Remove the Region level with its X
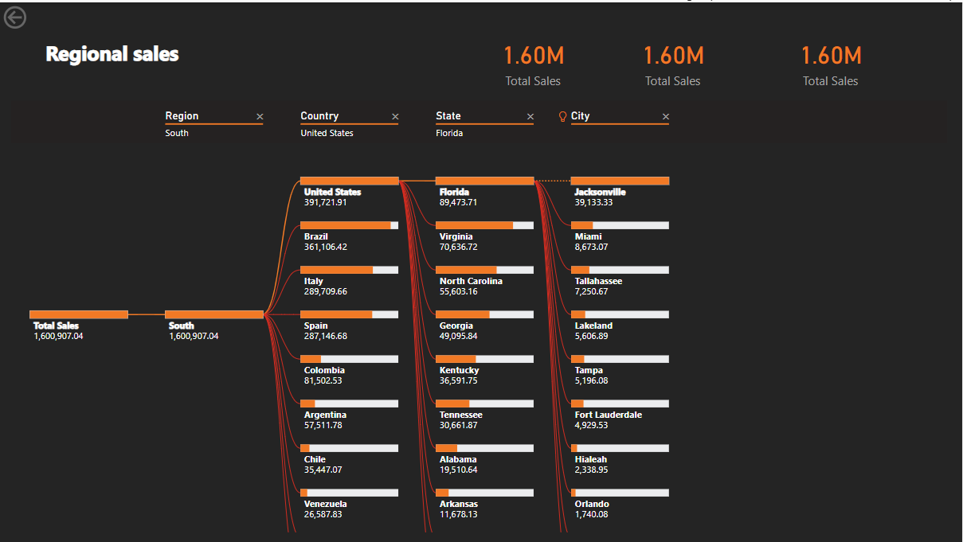Viewport: 963px width, 542px height. coord(260,117)
